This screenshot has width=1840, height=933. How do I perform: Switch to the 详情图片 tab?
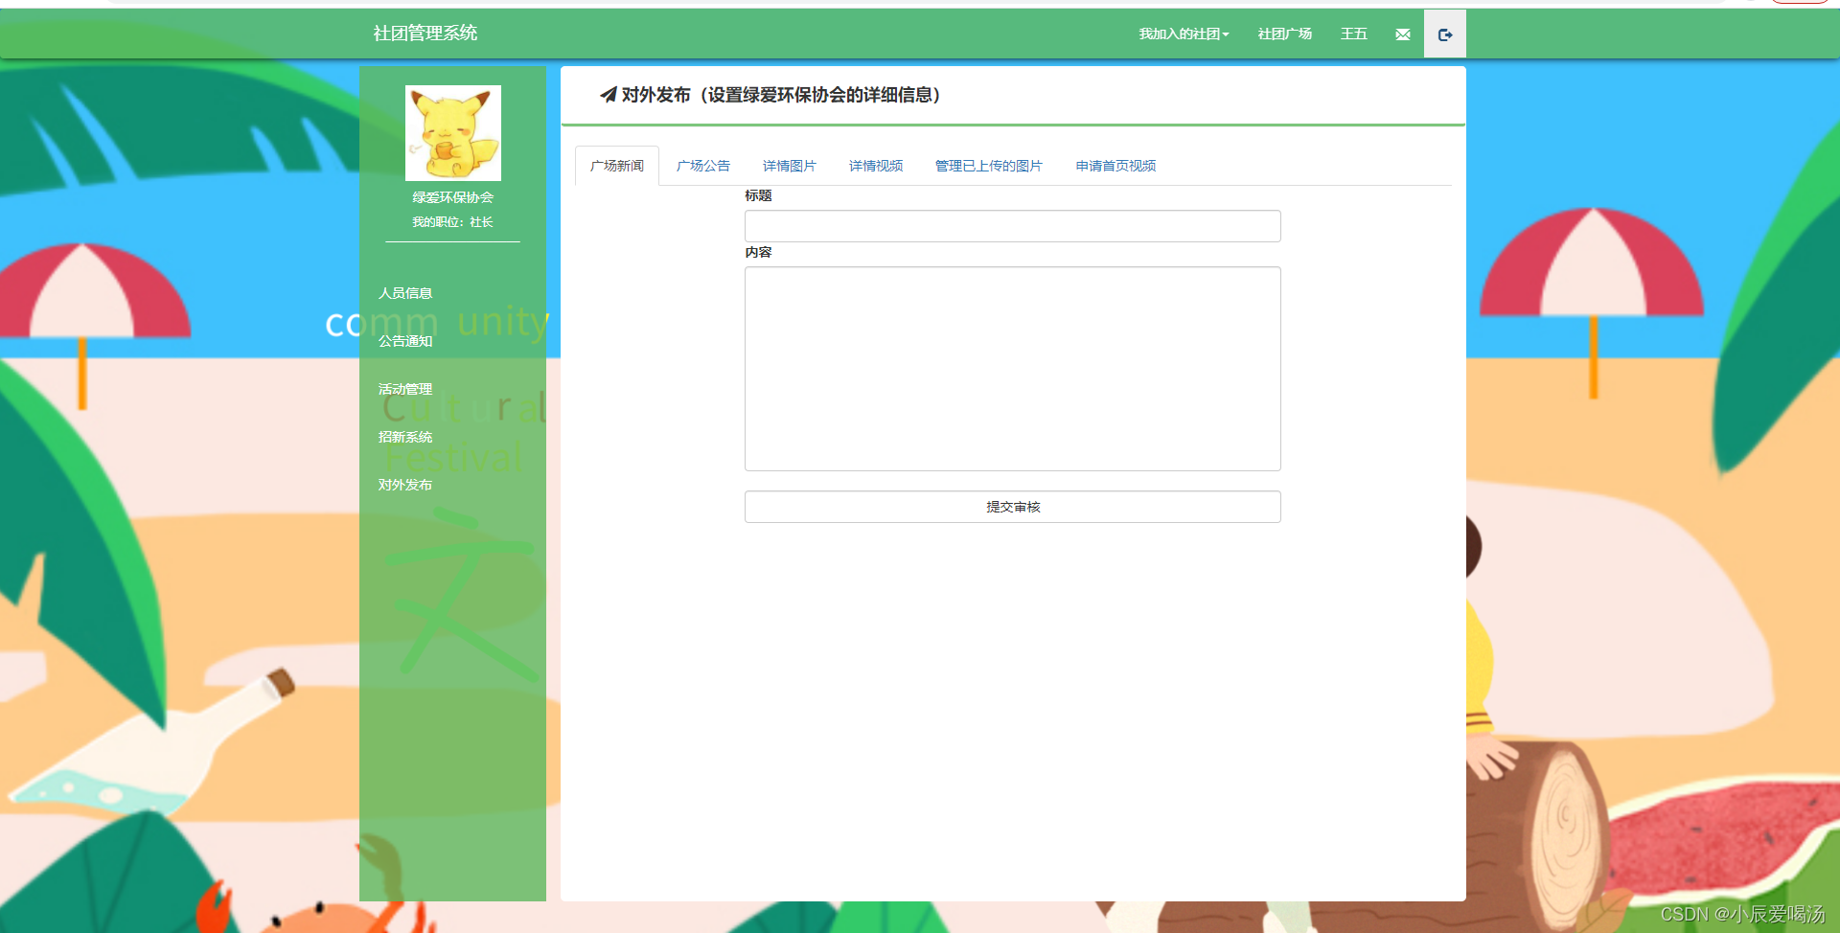point(790,166)
